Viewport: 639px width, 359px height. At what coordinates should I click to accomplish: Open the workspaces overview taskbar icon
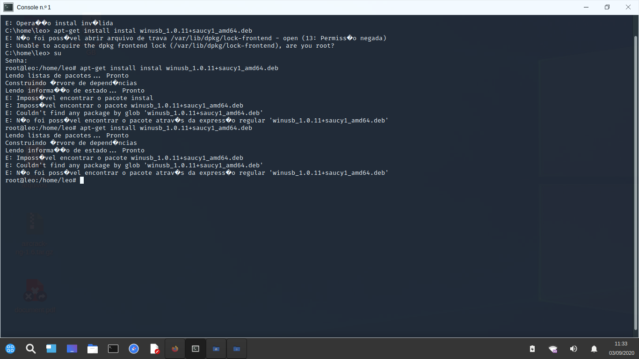pos(51,349)
